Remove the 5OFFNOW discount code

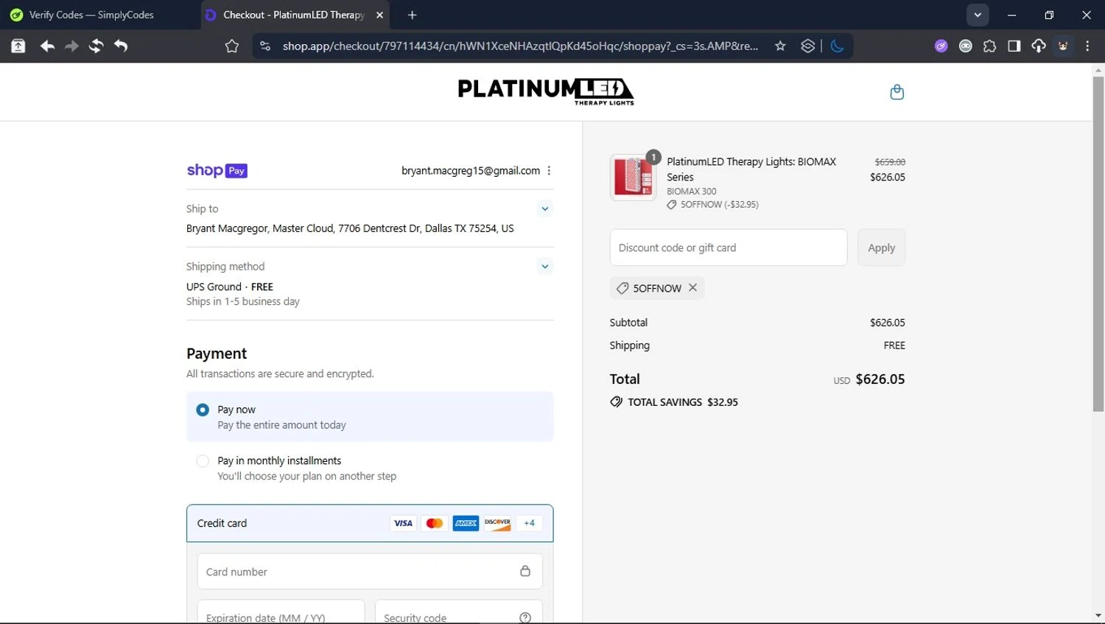(692, 288)
